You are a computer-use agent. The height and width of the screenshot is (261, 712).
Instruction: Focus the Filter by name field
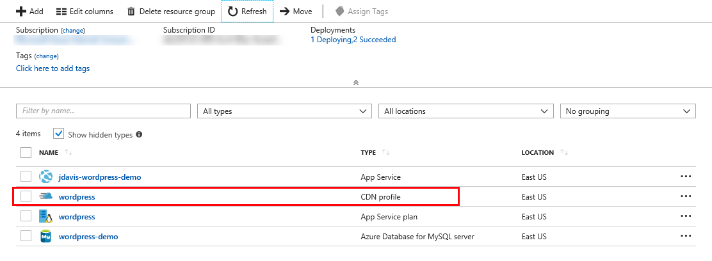103,111
